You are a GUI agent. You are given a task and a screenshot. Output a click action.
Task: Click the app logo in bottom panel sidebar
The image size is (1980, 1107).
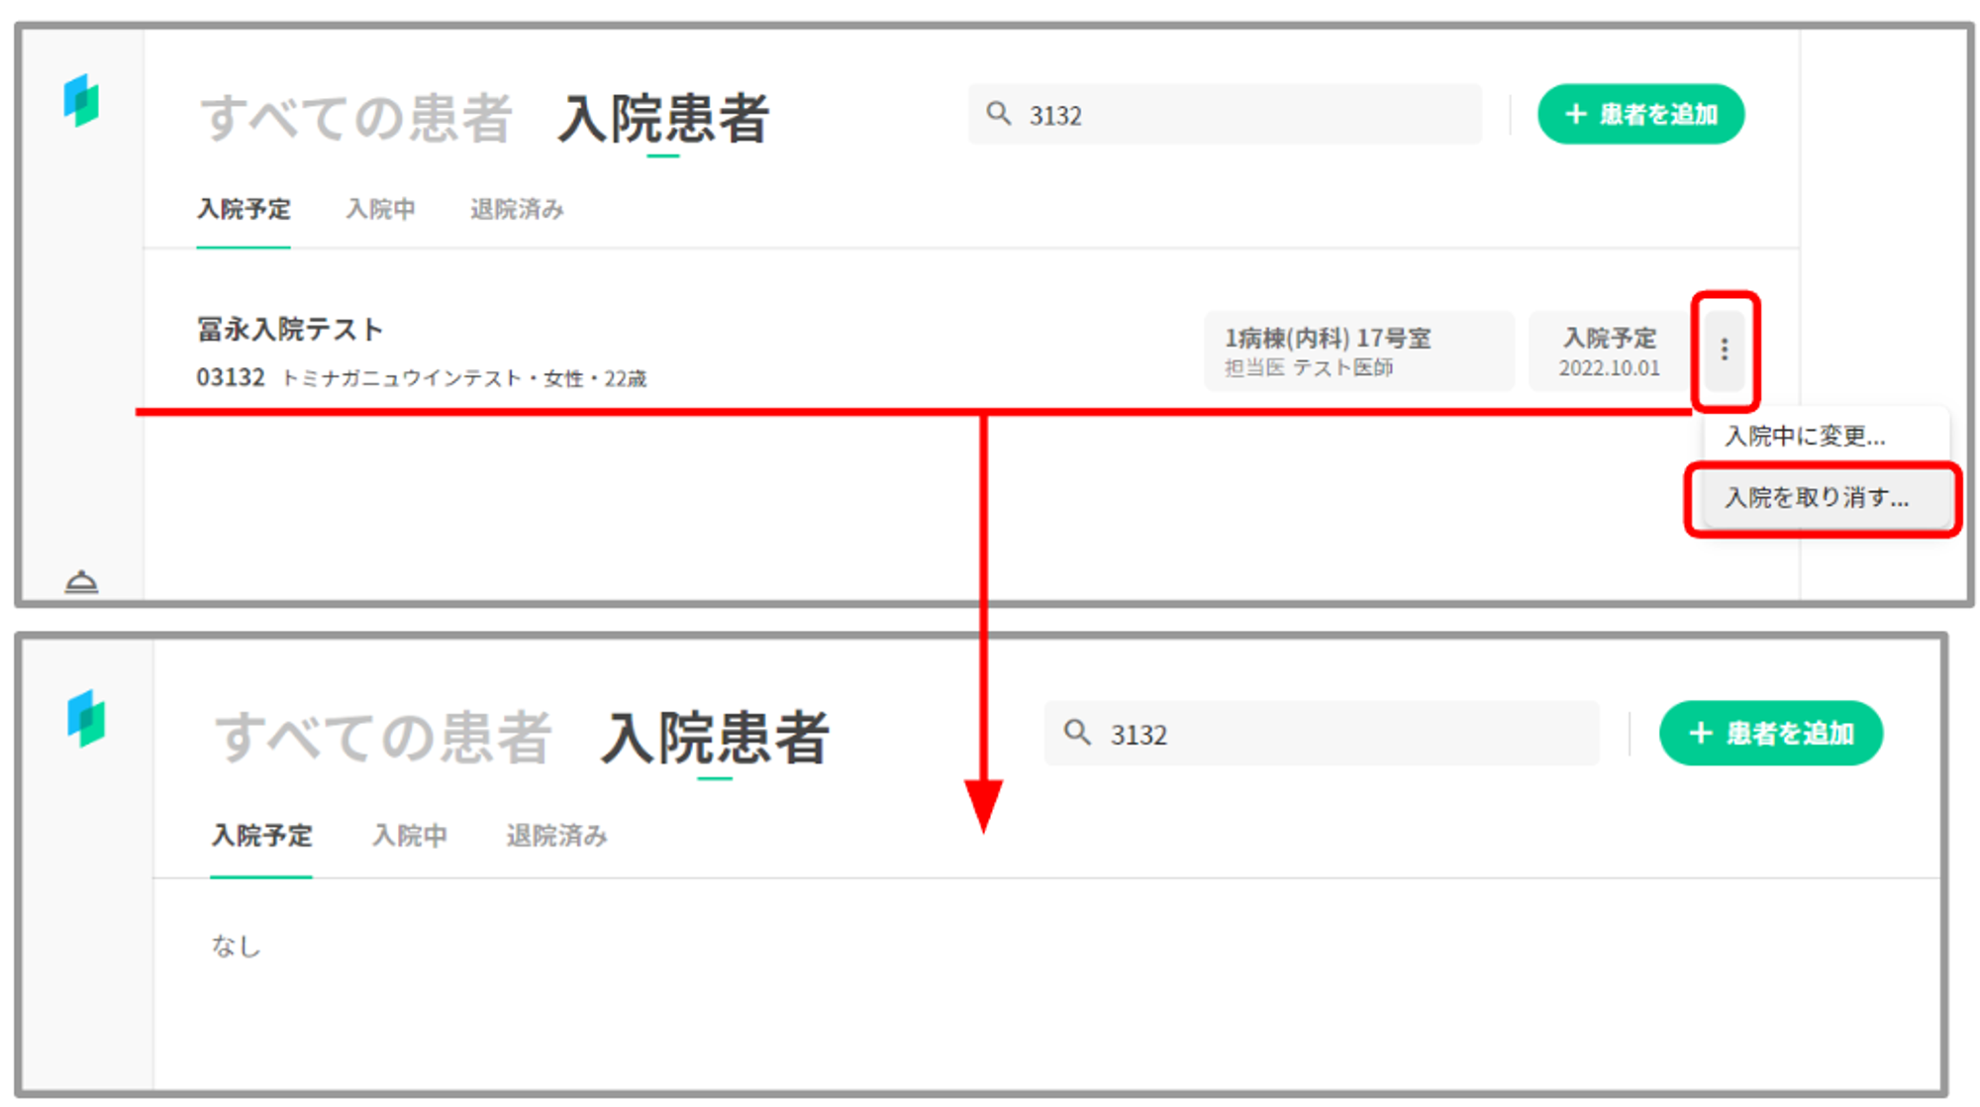(x=86, y=718)
